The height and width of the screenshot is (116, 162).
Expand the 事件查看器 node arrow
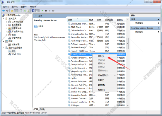[7, 25]
